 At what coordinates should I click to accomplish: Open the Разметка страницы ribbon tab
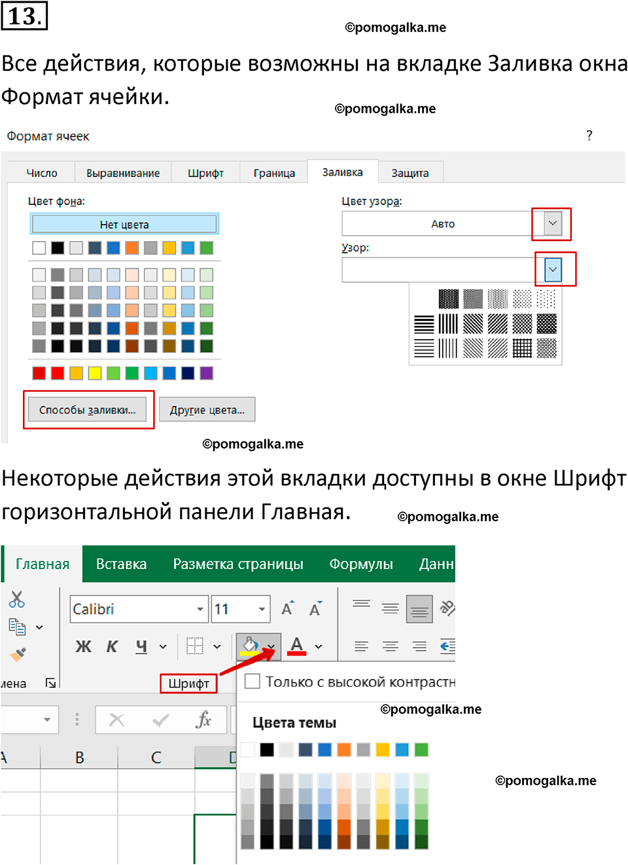[238, 564]
